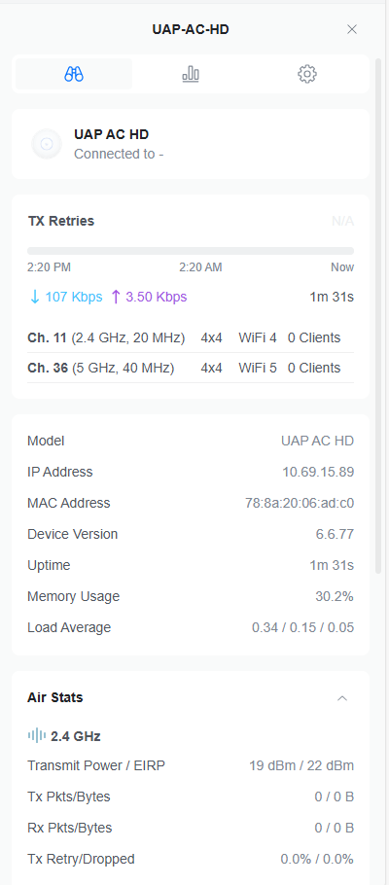Switch to the statistics bar chart tab

[x=191, y=74]
